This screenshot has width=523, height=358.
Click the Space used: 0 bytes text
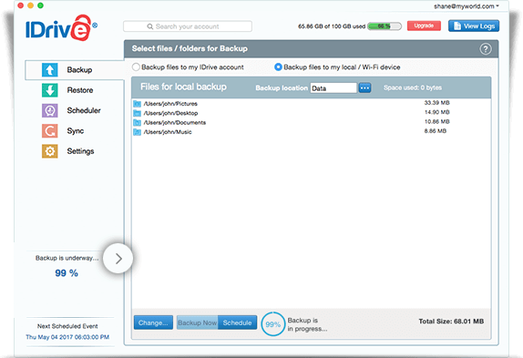point(413,87)
